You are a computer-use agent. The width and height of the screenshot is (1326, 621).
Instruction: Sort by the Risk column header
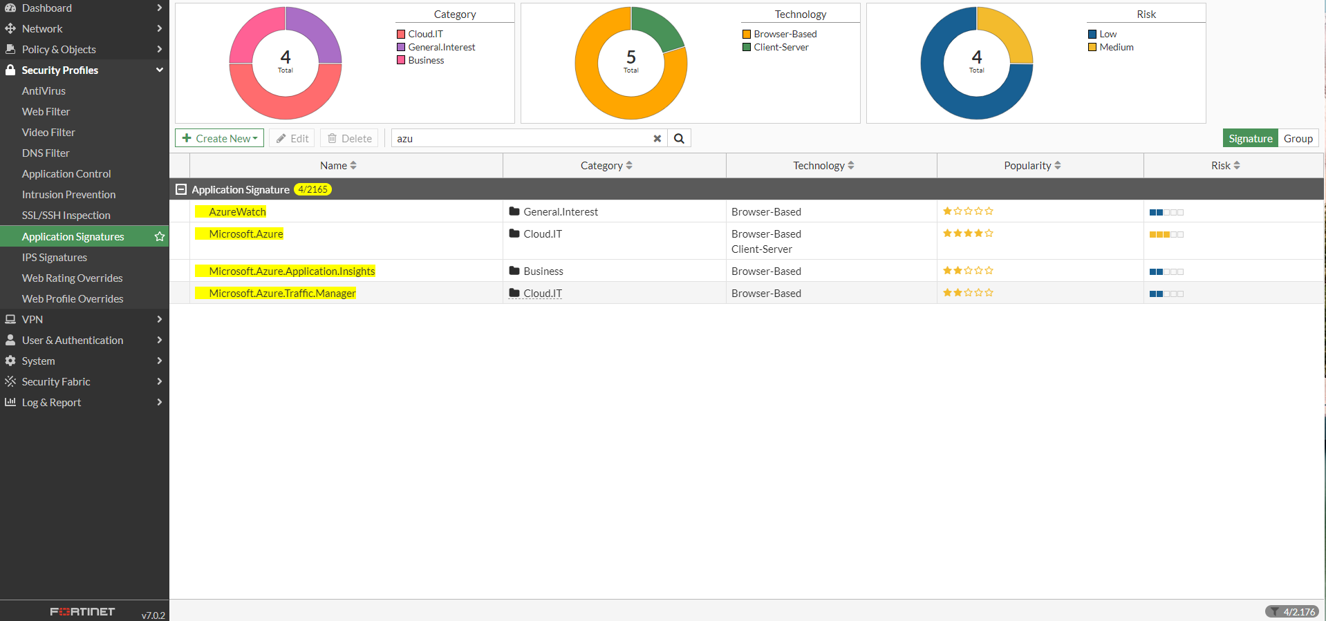click(x=1226, y=166)
